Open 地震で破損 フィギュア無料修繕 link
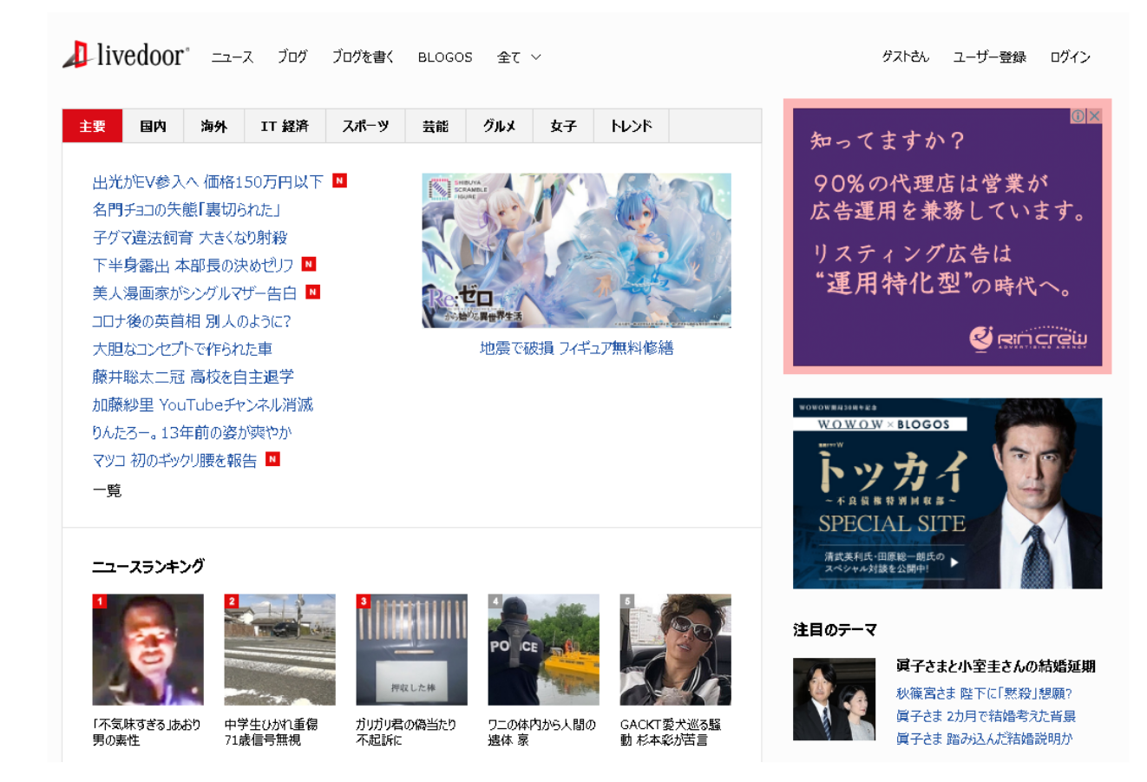Screen dimensions: 1147x782 (x=576, y=348)
